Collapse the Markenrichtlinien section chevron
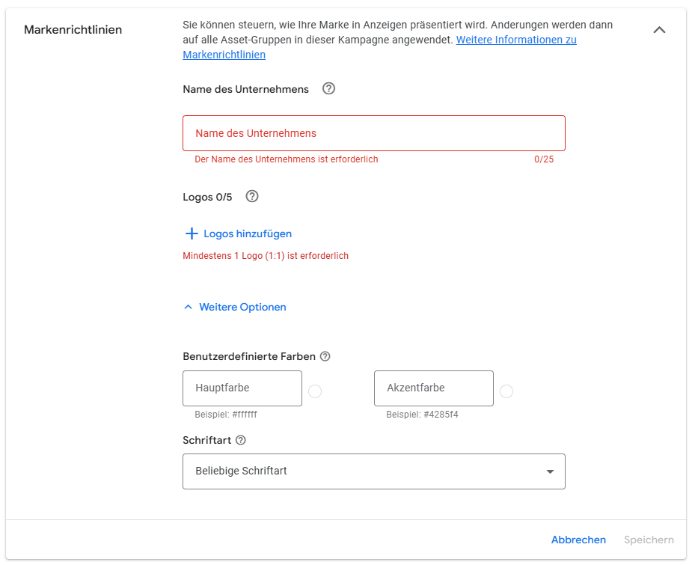 pos(659,30)
